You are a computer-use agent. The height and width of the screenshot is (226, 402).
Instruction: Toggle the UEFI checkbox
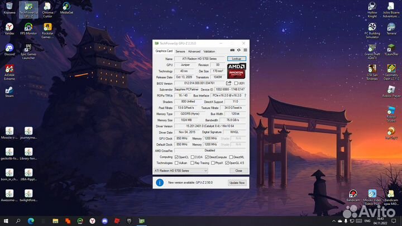click(236, 83)
